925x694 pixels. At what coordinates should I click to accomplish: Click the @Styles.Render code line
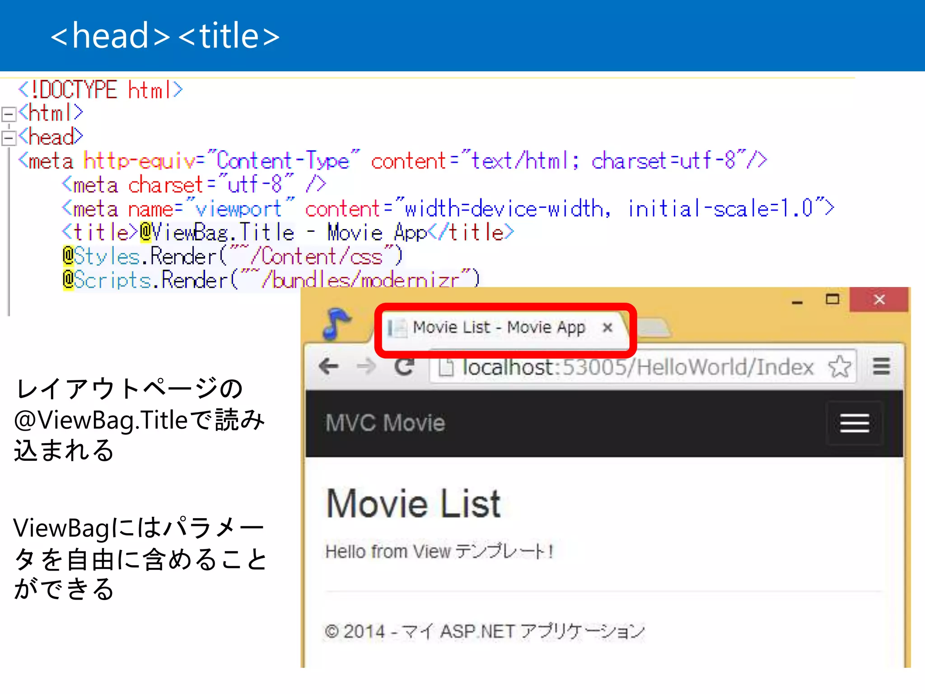233,257
